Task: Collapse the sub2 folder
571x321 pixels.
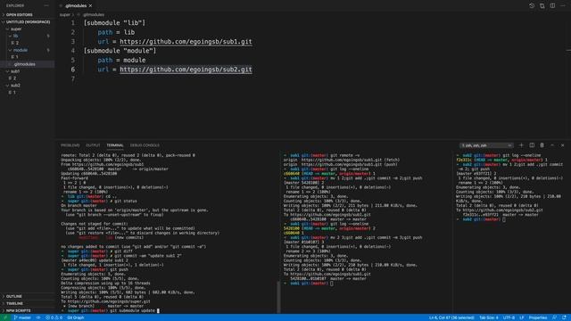Action: pyautogui.click(x=28, y=86)
